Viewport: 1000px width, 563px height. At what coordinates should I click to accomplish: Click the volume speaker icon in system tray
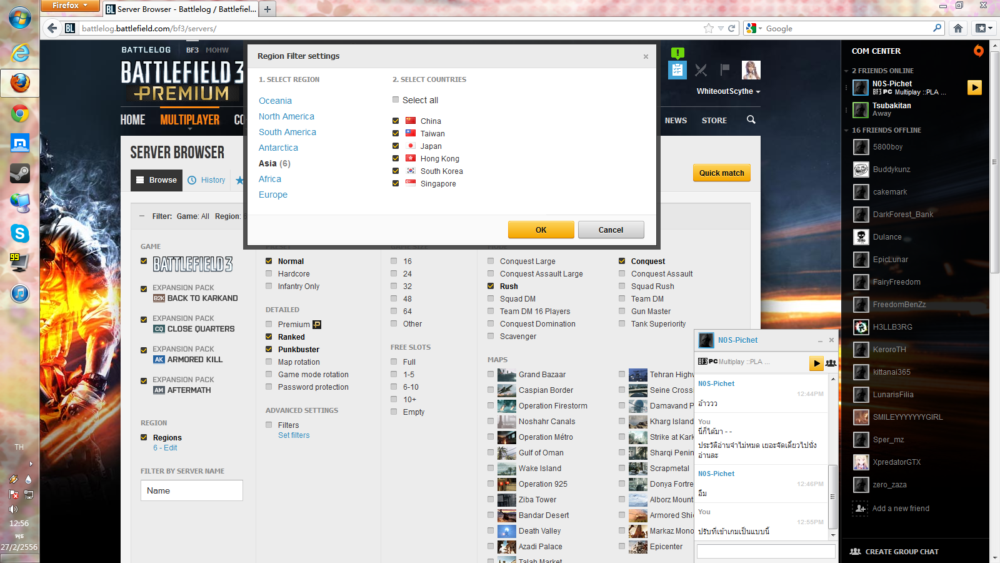pos(14,509)
